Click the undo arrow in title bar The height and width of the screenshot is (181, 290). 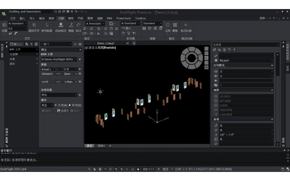(76, 12)
